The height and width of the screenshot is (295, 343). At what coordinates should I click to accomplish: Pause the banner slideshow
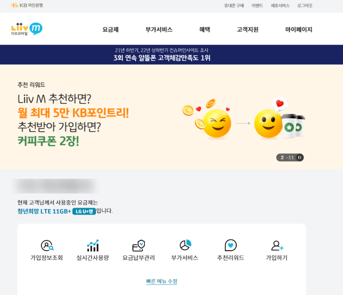click(x=300, y=157)
